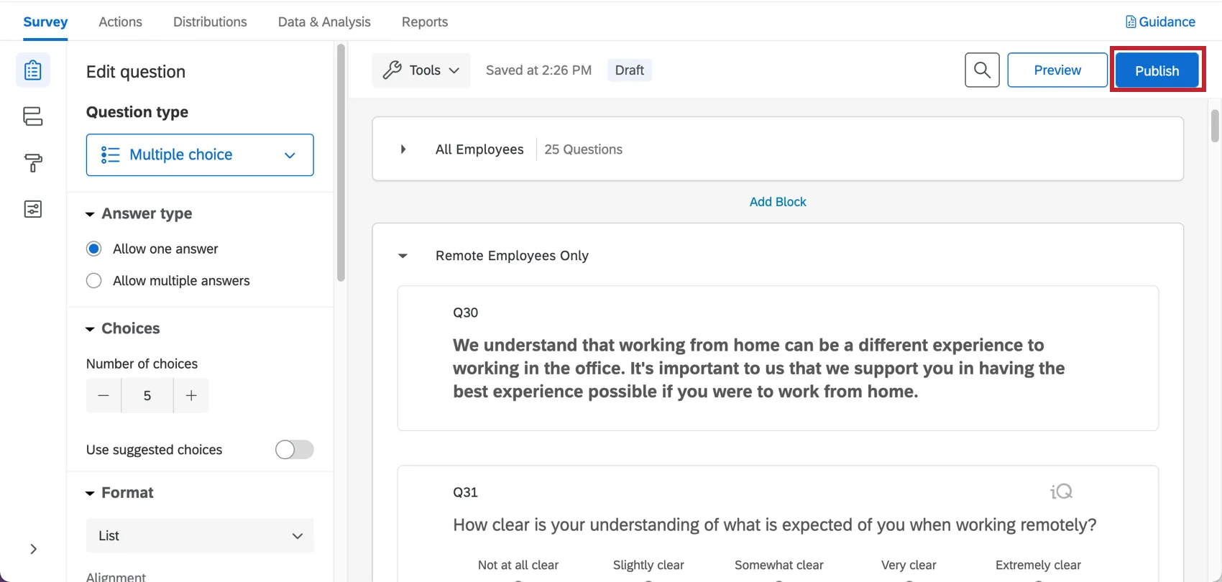Click the search magnifier icon

coord(982,70)
